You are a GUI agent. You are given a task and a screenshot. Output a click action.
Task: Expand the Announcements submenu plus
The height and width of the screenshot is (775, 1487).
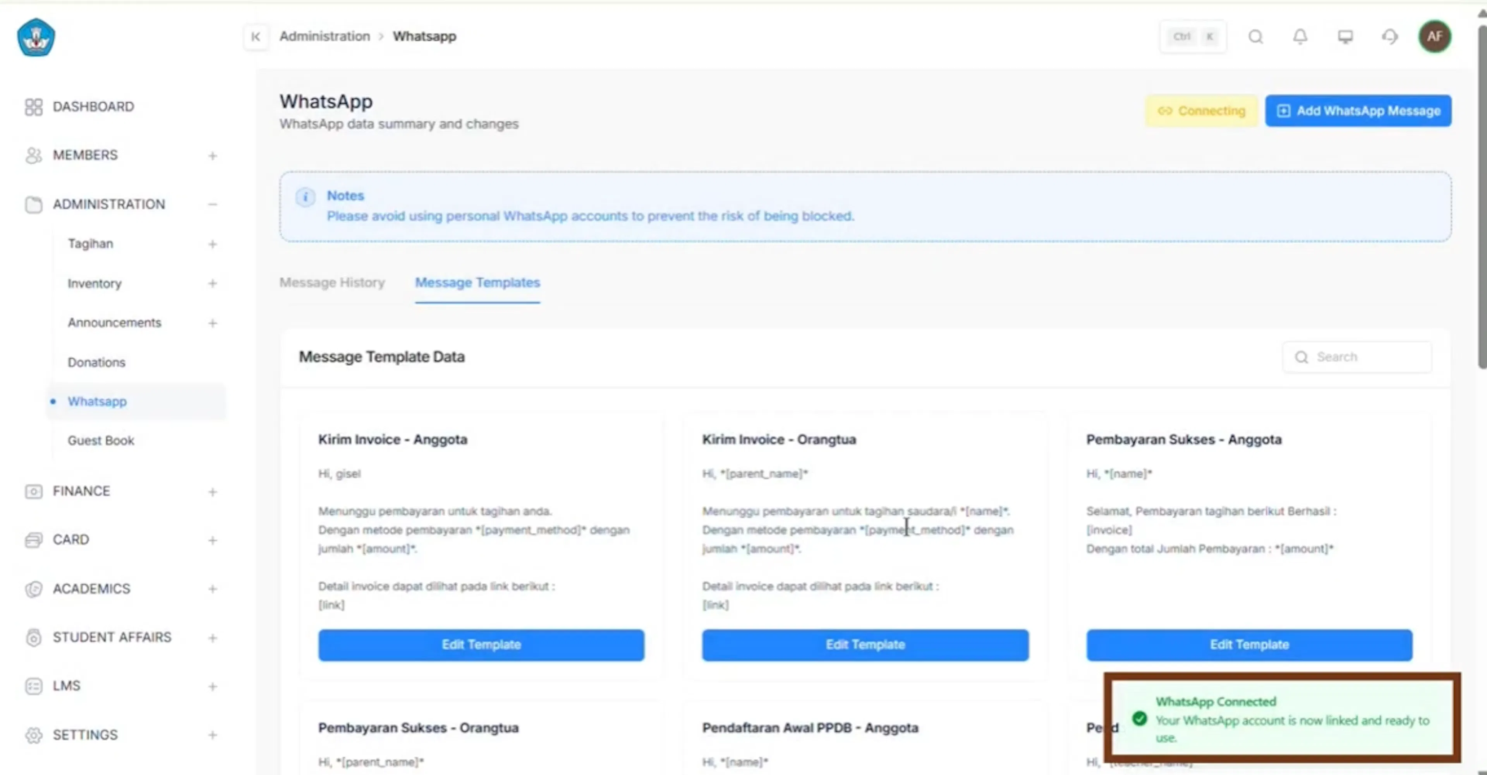[x=213, y=323]
